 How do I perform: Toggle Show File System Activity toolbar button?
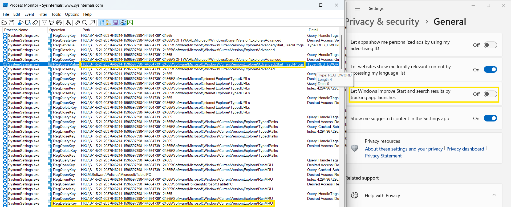pyautogui.click(x=108, y=23)
